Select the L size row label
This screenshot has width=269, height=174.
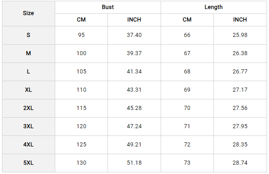point(28,72)
